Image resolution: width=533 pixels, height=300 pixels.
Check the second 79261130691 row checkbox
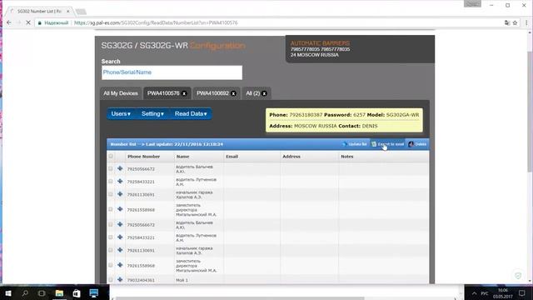click(111, 250)
